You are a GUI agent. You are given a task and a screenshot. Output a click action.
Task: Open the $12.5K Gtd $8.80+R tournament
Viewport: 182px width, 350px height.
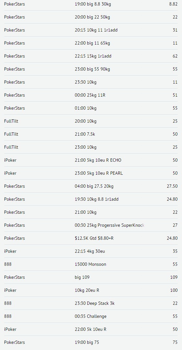click(x=91, y=238)
